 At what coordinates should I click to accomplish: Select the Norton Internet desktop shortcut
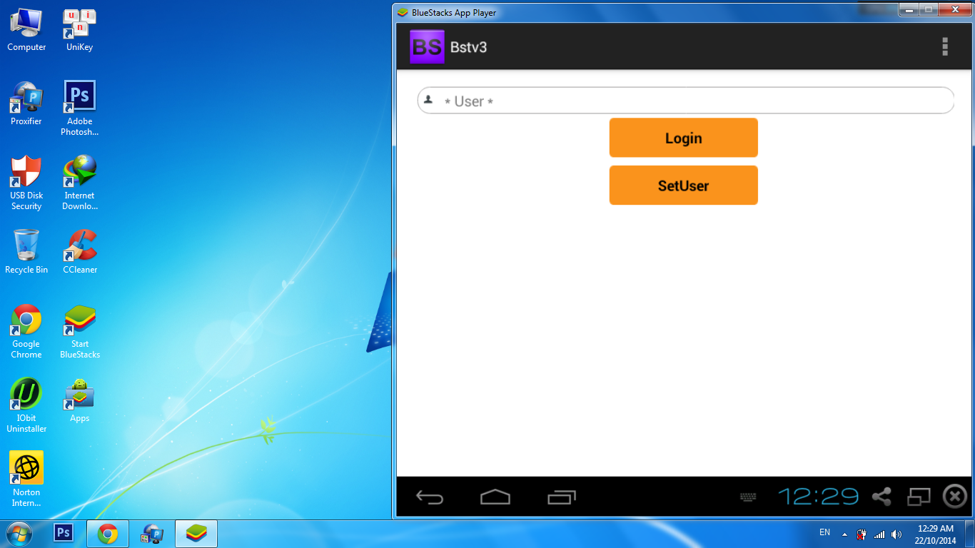tap(26, 479)
